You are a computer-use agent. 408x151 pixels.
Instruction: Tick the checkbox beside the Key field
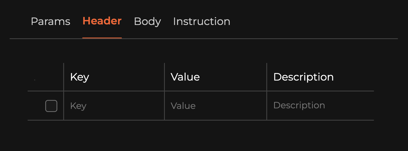pyautogui.click(x=51, y=106)
